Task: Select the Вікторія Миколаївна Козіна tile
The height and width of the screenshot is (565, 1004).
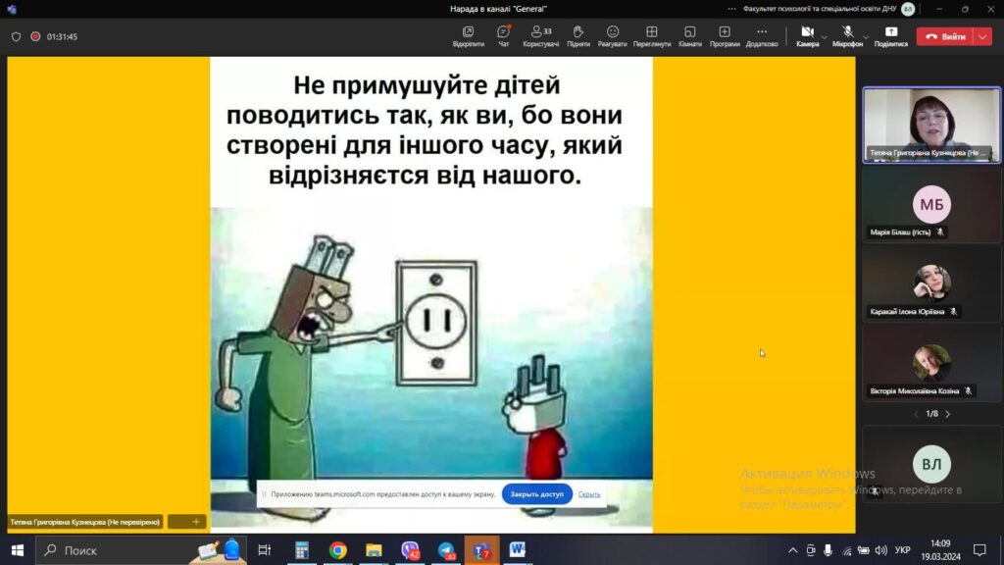Action: [x=931, y=365]
